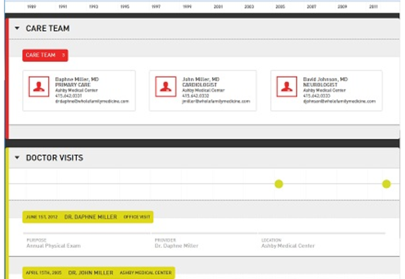Click John Miller's email address

click(216, 101)
